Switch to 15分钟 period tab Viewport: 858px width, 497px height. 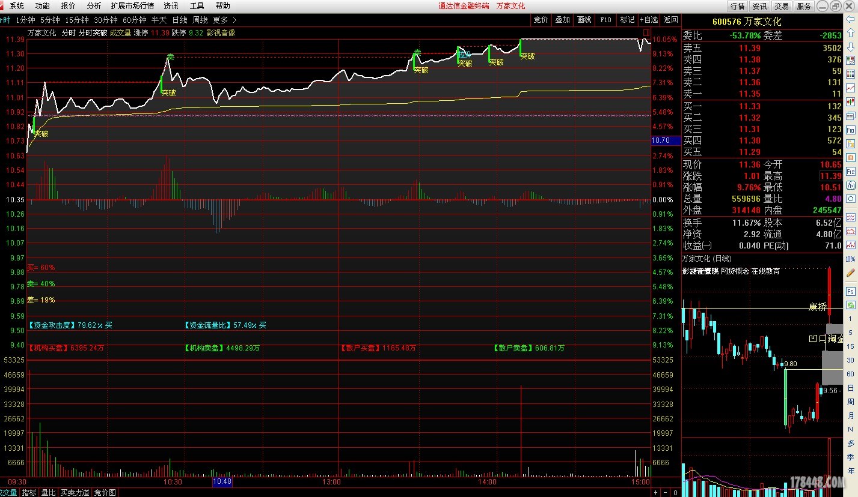coord(77,20)
